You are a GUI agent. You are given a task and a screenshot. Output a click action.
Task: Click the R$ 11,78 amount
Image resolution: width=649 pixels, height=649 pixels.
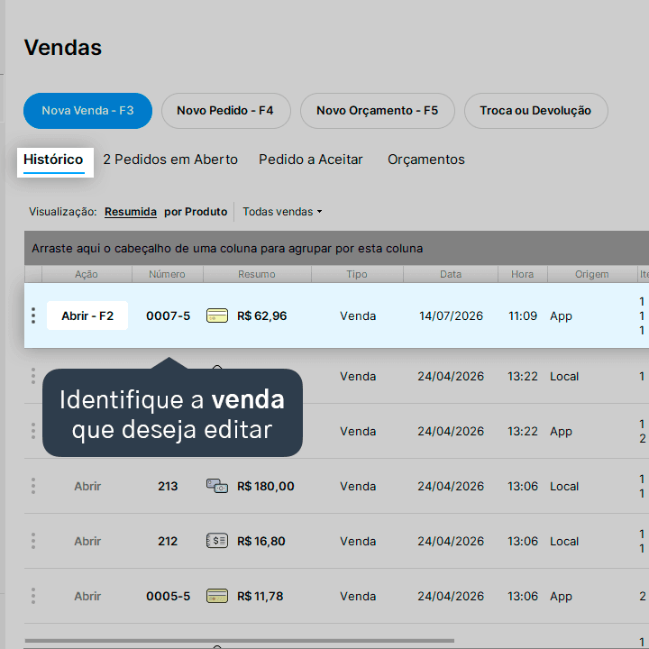click(260, 596)
